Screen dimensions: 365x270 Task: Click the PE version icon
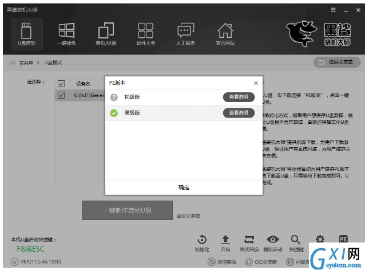click(x=343, y=239)
